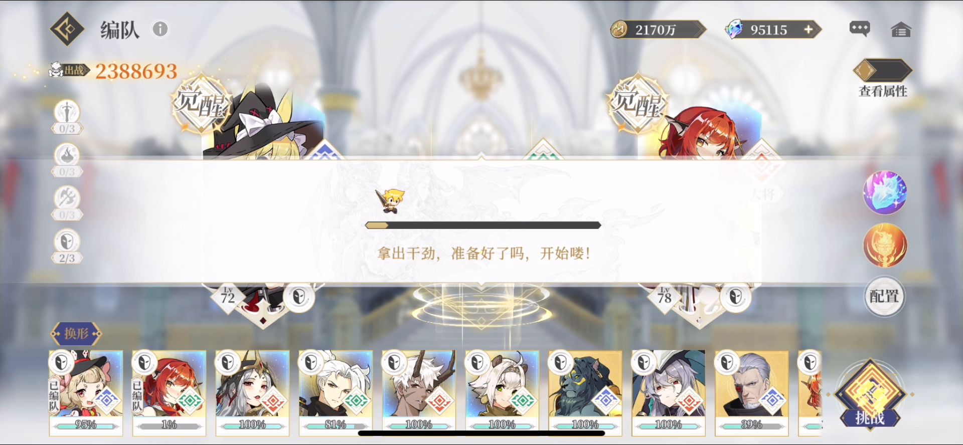963x445 pixels.
Task: Select white-haired hero card at 81%
Action: pyautogui.click(x=336, y=392)
